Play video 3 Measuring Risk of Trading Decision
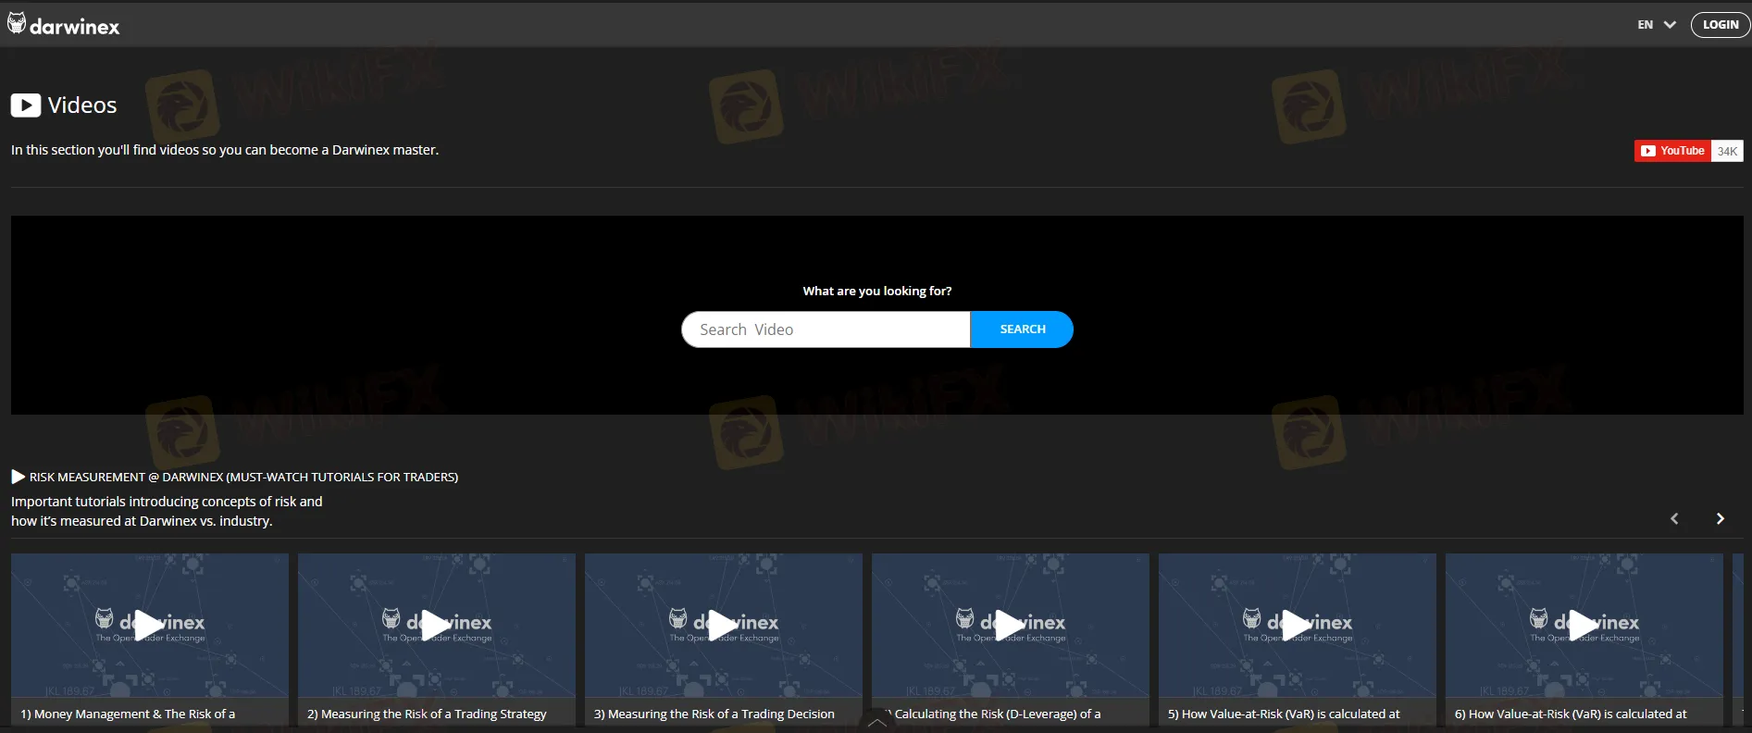Image resolution: width=1752 pixels, height=733 pixels. pyautogui.click(x=723, y=625)
